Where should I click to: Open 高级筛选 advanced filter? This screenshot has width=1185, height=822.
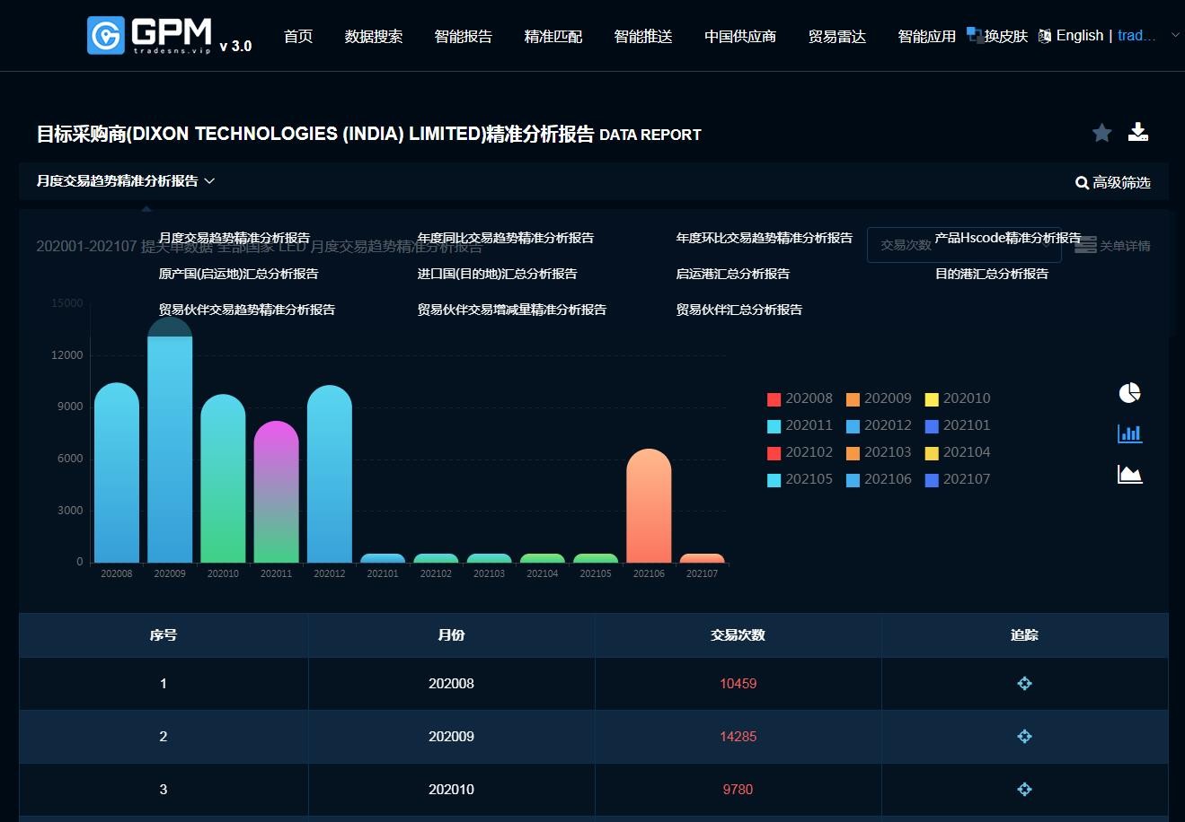pyautogui.click(x=1113, y=182)
